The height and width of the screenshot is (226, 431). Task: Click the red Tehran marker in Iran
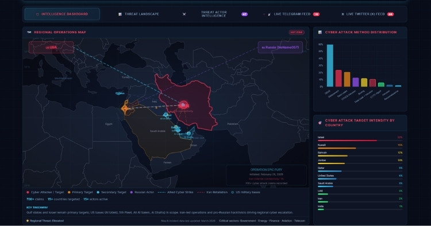(184, 105)
